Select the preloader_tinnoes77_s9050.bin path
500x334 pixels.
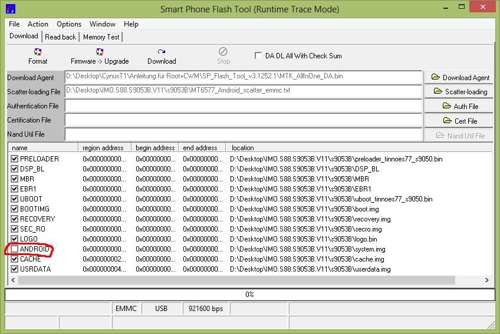(336, 158)
